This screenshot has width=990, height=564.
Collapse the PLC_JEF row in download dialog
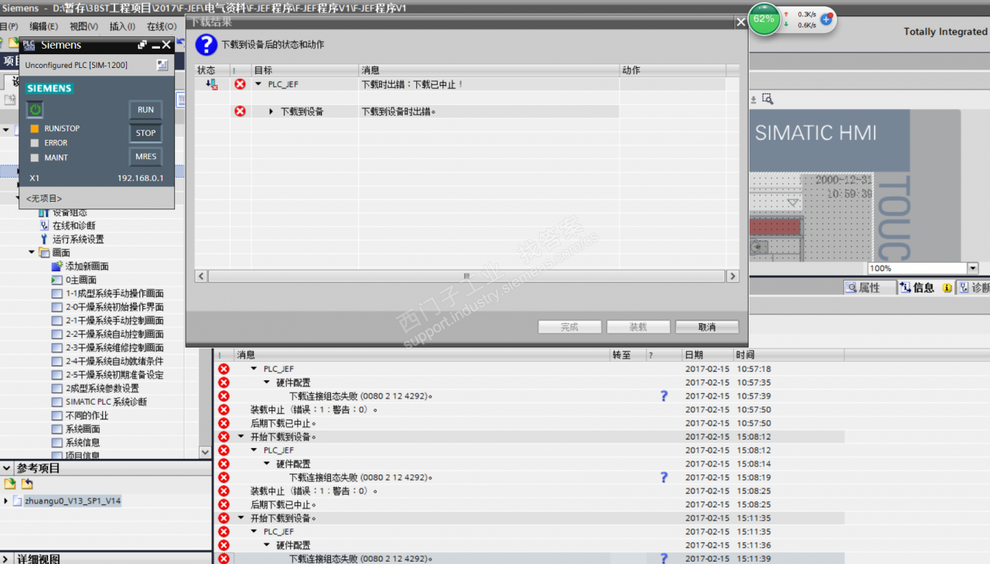point(258,84)
